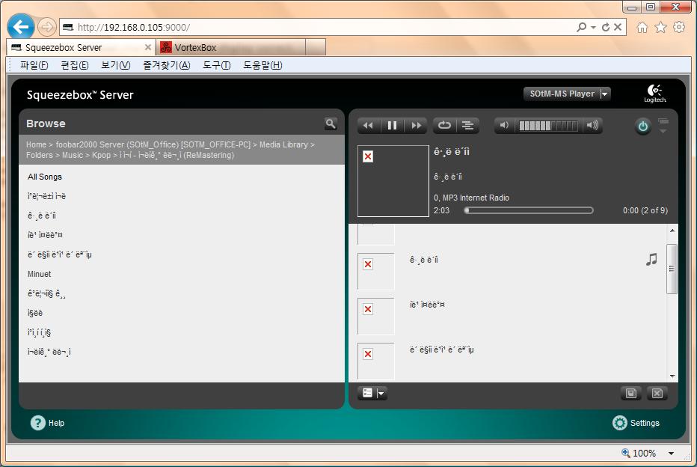
Task: Toggle player power button
Action: pyautogui.click(x=642, y=126)
